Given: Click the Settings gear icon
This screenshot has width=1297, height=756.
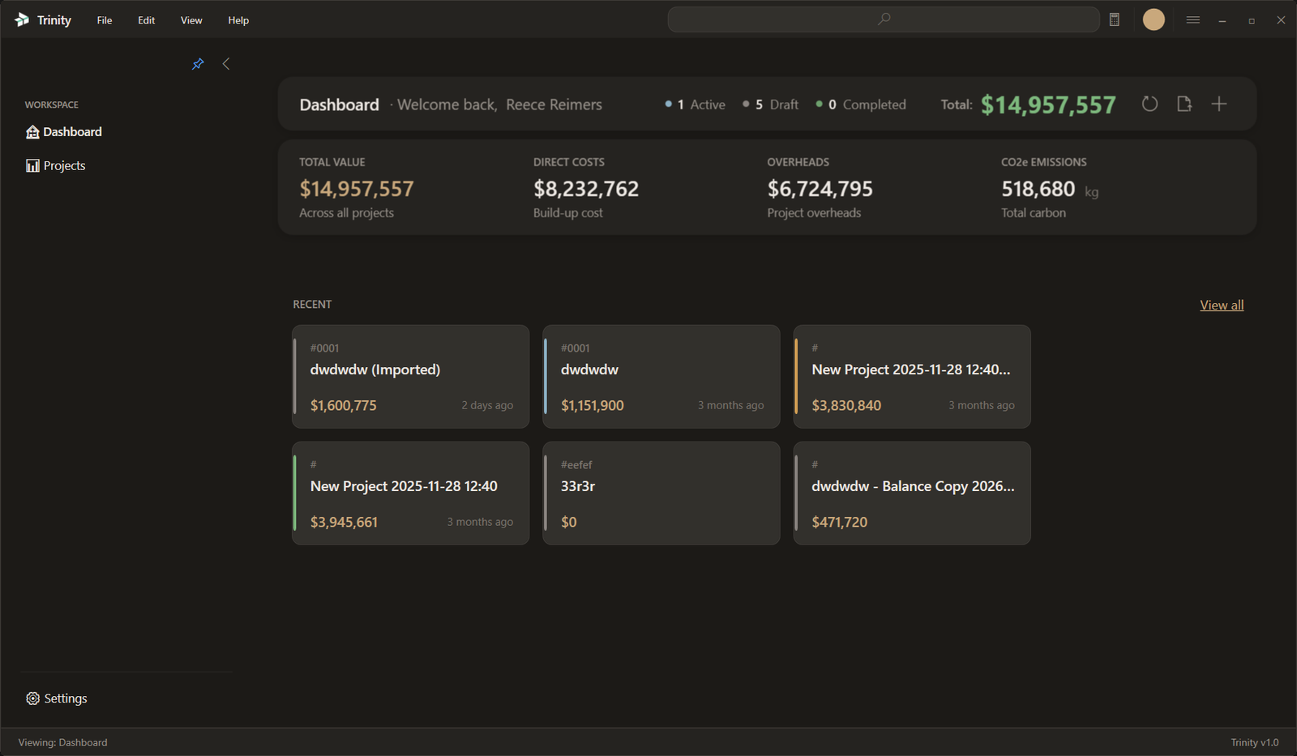Looking at the screenshot, I should [32, 698].
